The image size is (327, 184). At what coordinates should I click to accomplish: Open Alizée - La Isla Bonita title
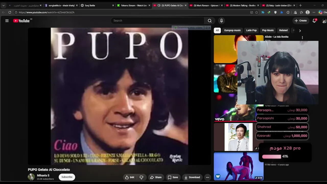(x=277, y=37)
